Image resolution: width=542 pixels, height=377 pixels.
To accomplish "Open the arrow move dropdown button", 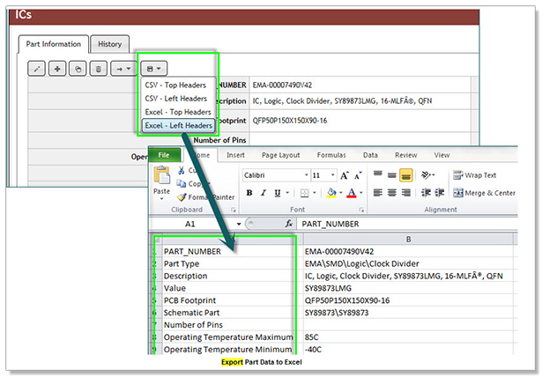I will click(123, 69).
